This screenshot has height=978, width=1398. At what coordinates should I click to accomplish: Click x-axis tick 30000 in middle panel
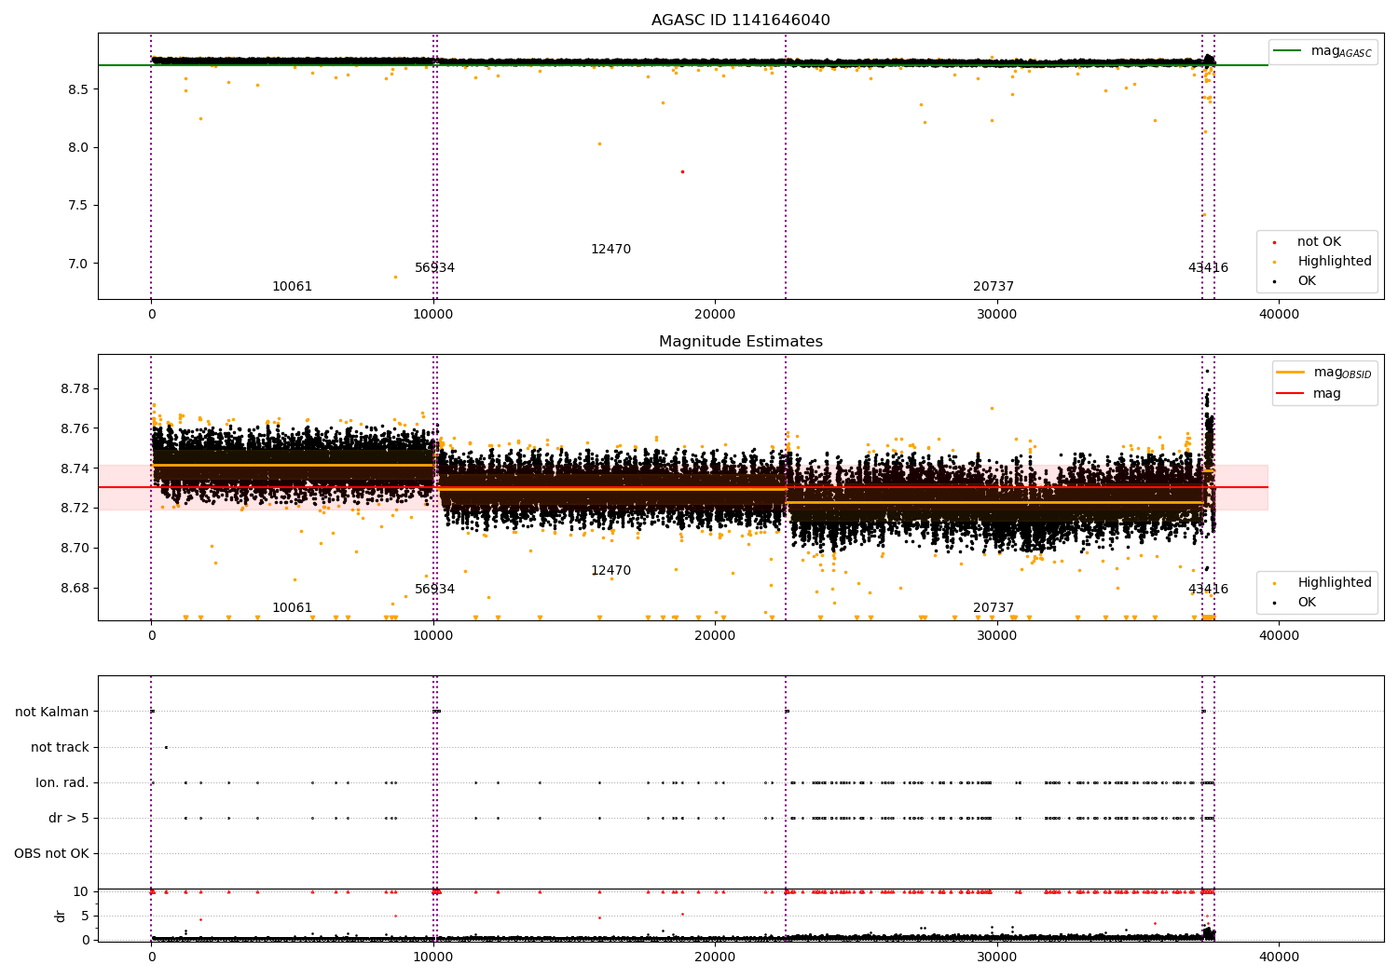[x=997, y=636]
